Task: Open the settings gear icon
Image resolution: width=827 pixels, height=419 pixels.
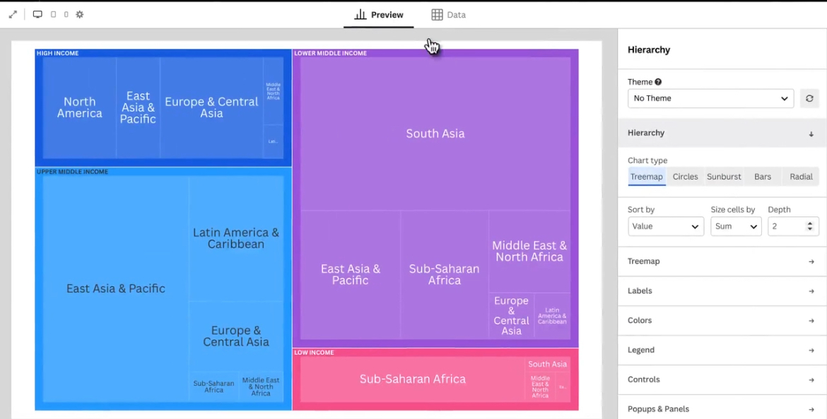Action: pyautogui.click(x=80, y=14)
